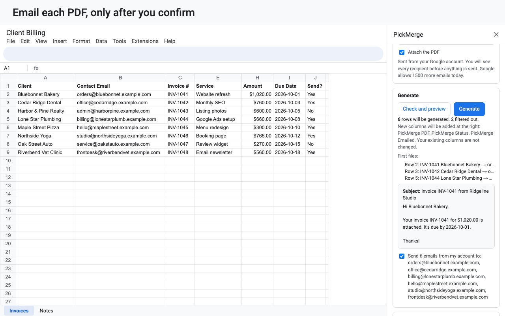
Task: Select column A header
Action: (45, 78)
